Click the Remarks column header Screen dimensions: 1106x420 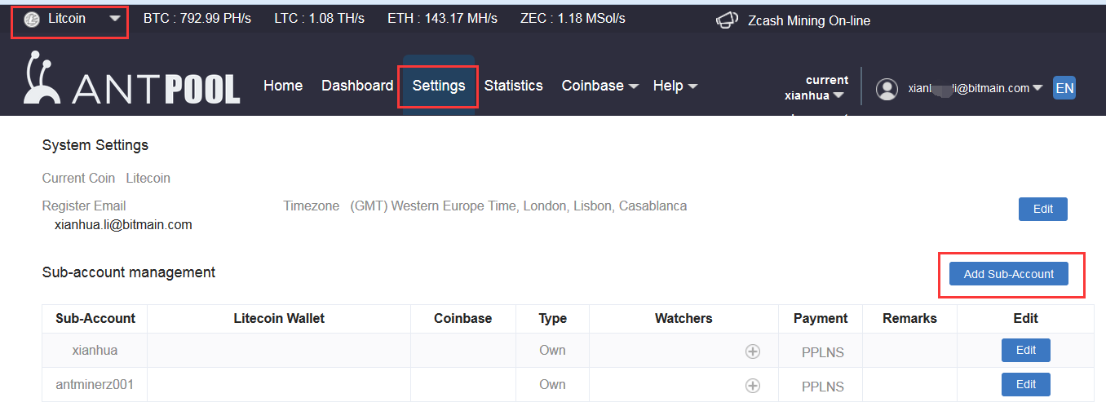tap(909, 318)
